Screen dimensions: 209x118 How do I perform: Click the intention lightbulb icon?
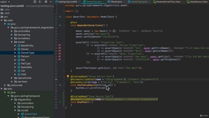pos(68,76)
